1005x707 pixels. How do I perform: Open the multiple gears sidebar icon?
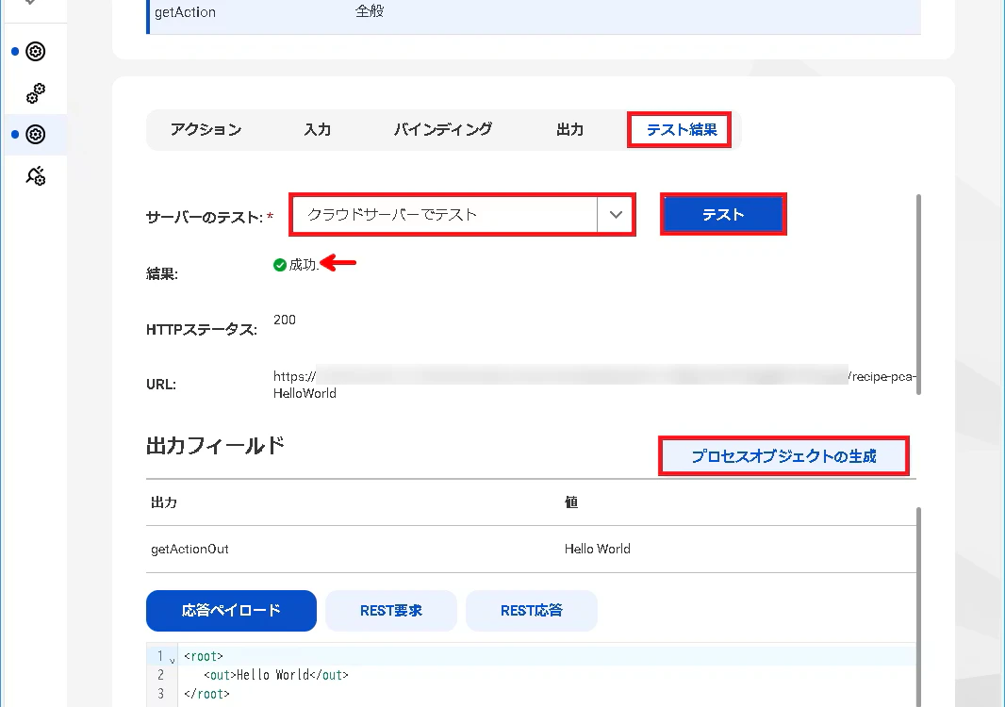click(35, 93)
